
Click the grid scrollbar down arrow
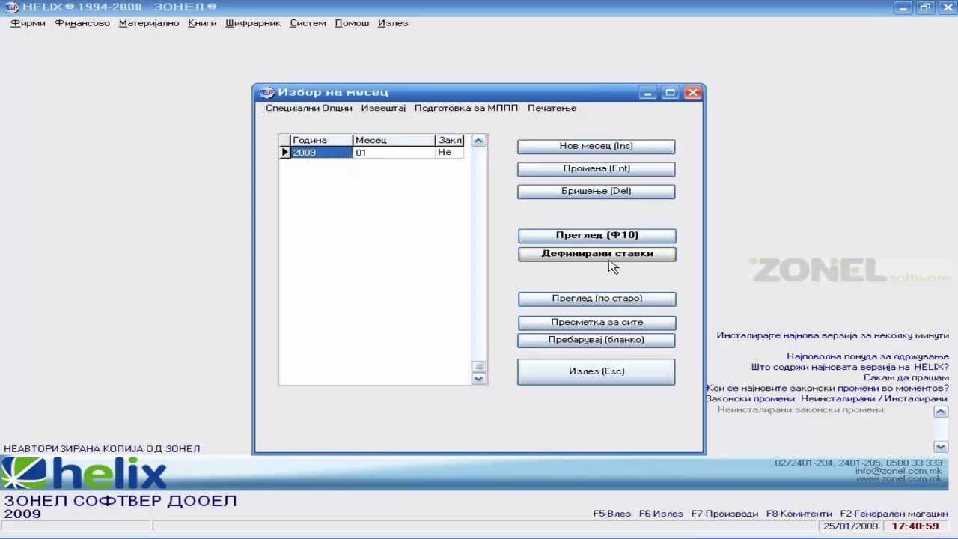[479, 379]
